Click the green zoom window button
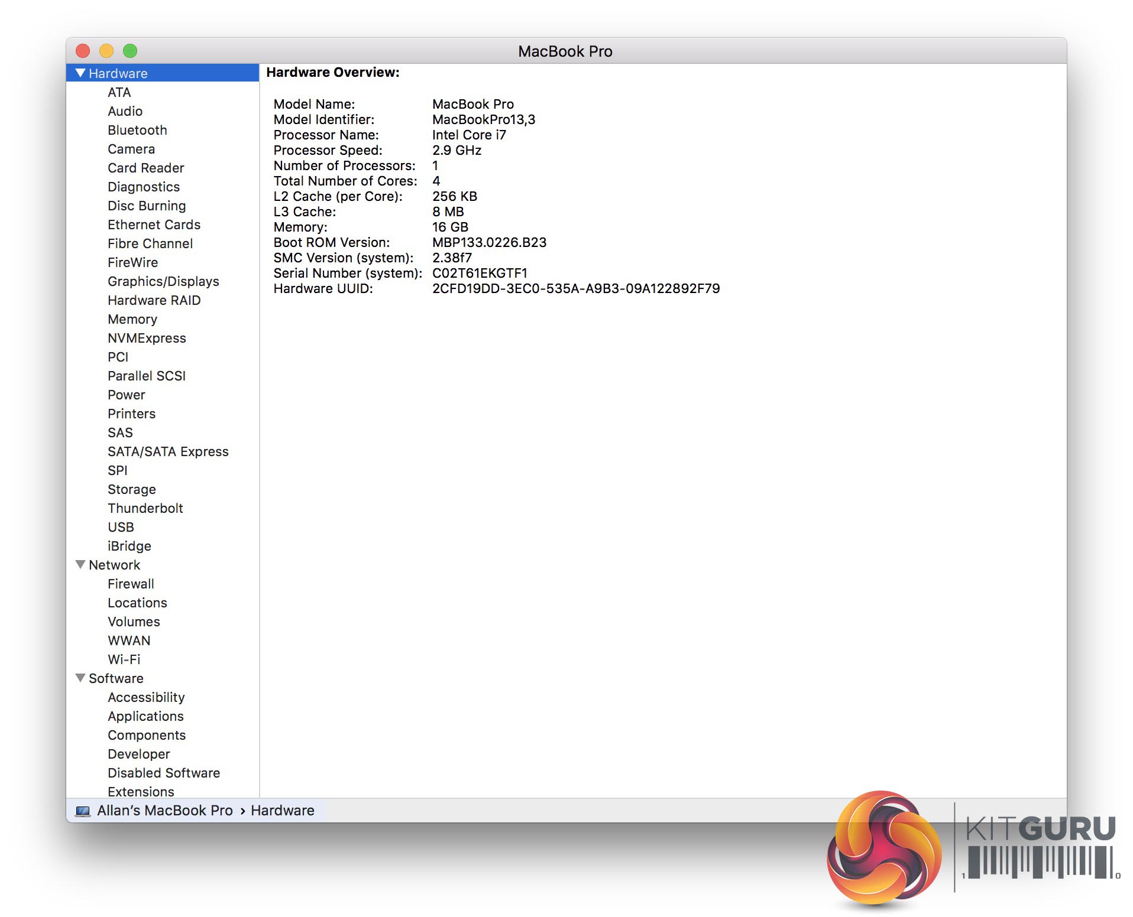1133x917 pixels. coord(130,51)
